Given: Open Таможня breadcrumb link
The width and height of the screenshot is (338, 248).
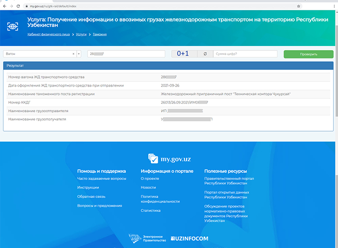Looking at the screenshot, I should click(x=100, y=34).
